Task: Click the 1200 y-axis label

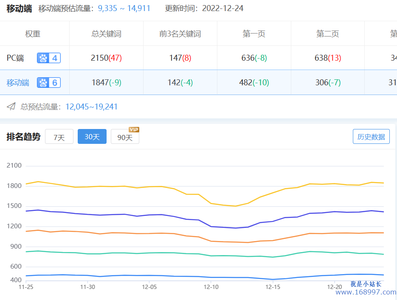Action: tap(14, 226)
